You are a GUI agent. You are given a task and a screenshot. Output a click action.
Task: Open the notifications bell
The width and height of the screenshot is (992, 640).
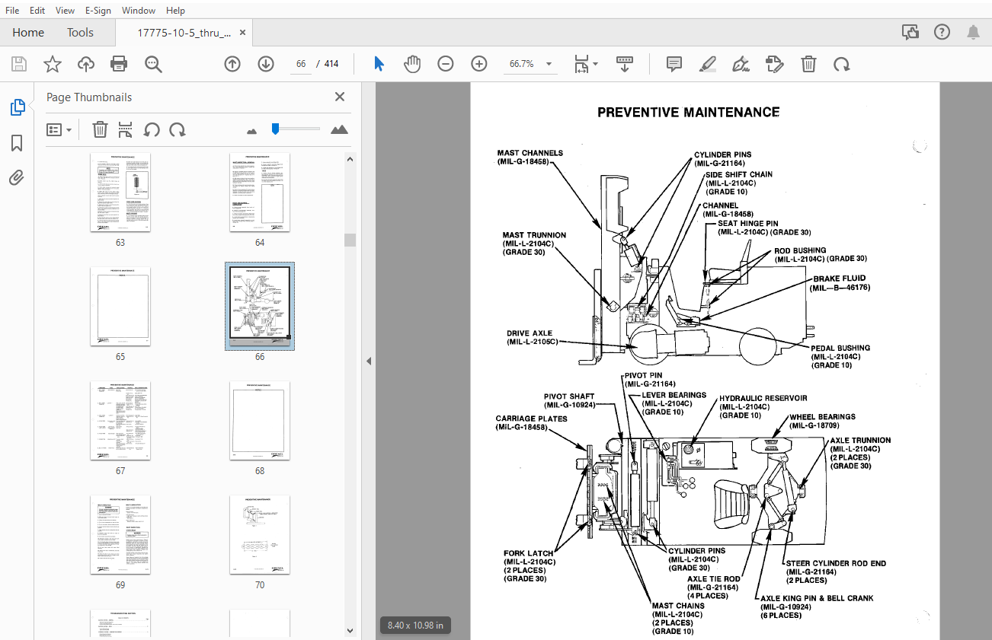973,32
